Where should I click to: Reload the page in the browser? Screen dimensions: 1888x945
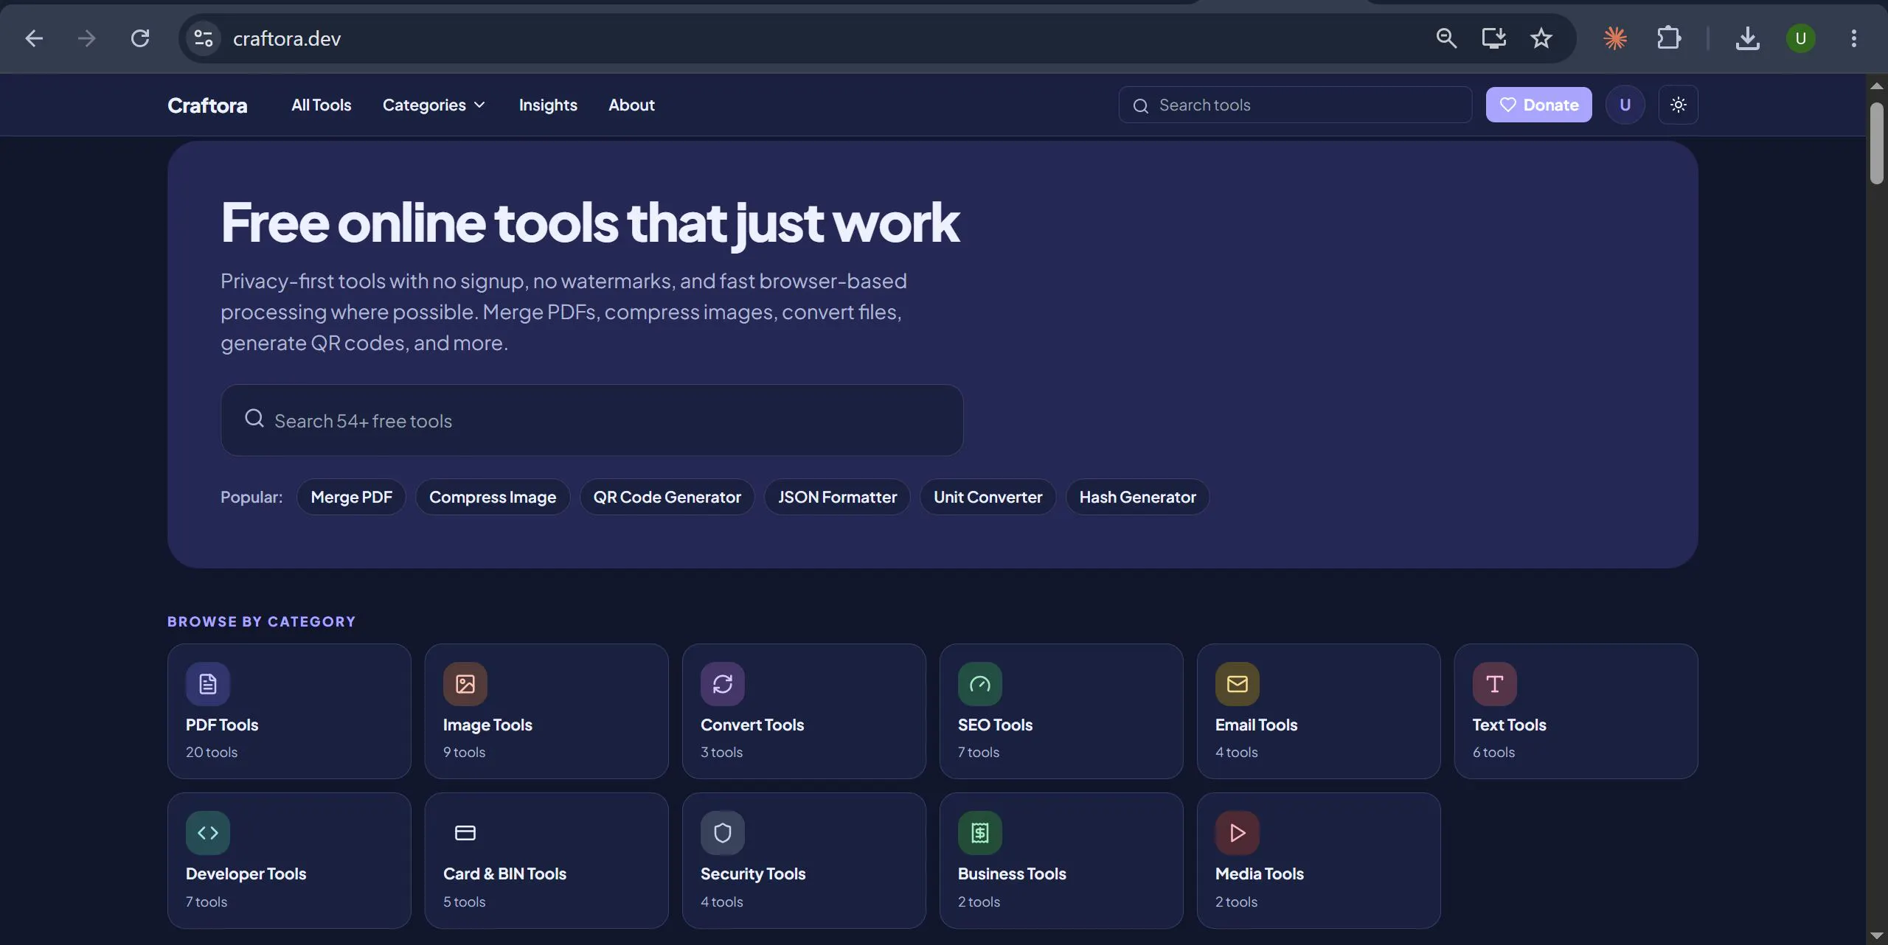coord(140,38)
